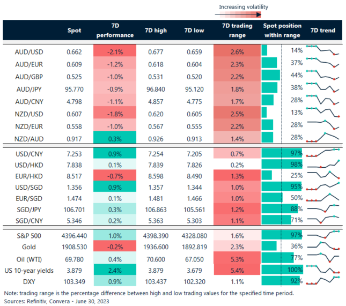Image resolution: width=346 pixels, height=306 pixels.
Task: Click the S&P 500 7D trend sparkline
Action: [x=323, y=235]
